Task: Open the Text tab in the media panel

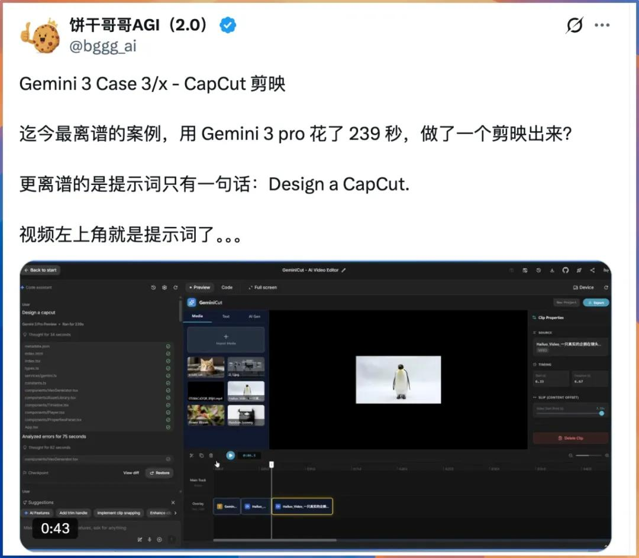Action: click(227, 316)
